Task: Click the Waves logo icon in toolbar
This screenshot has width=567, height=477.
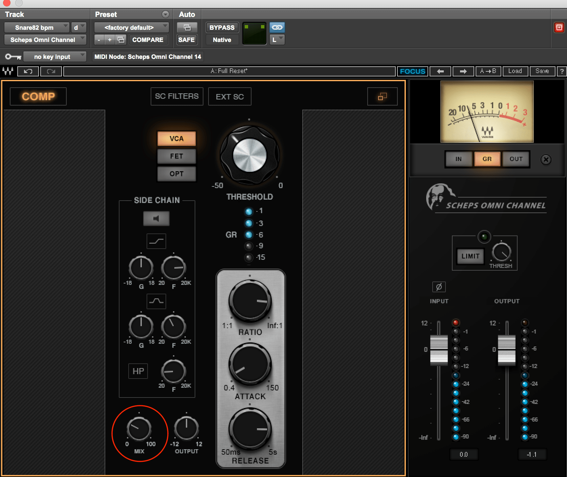Action: (8, 71)
